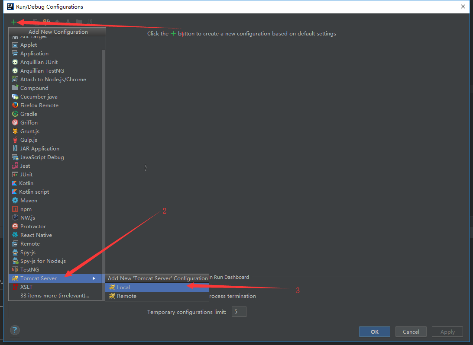This screenshot has height=345, width=473.
Task: Click the Apply button
Action: point(447,332)
